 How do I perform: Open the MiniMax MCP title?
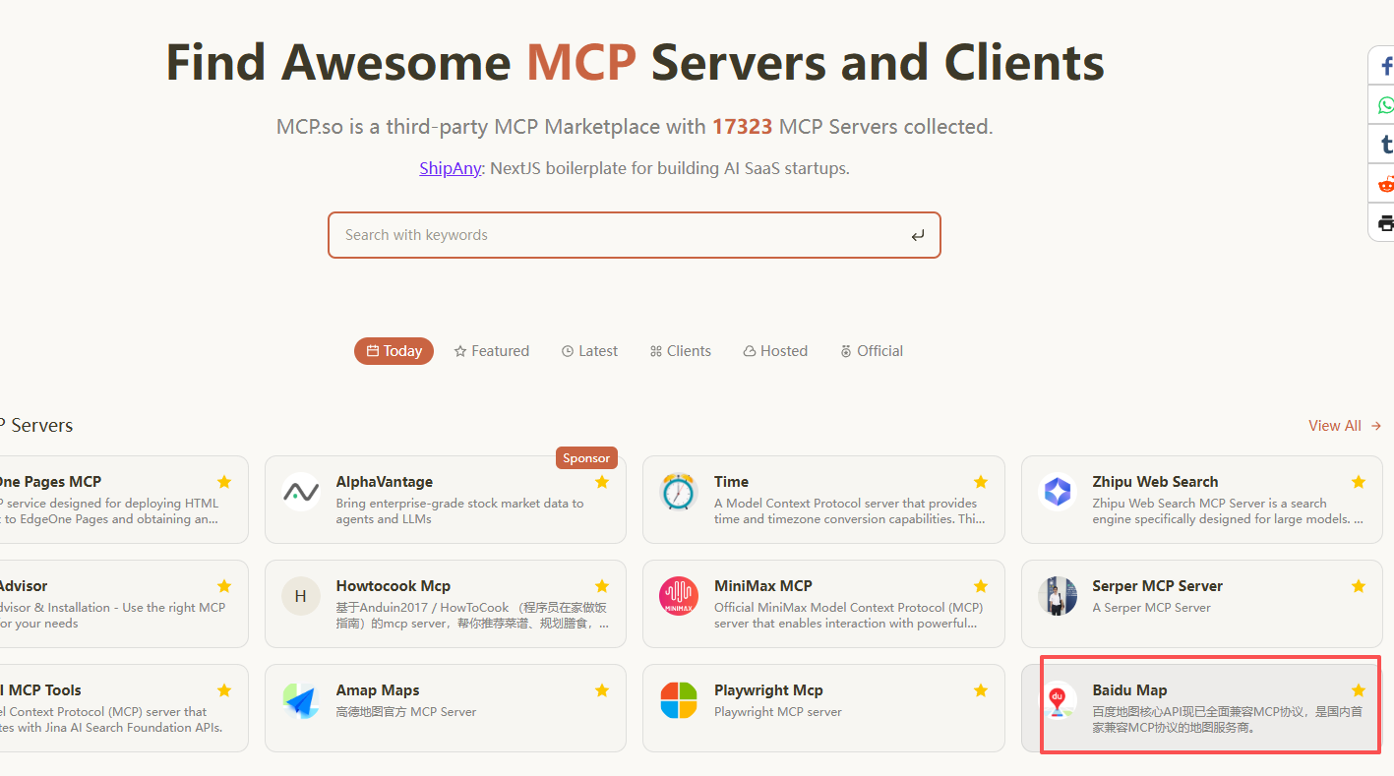[x=763, y=586]
